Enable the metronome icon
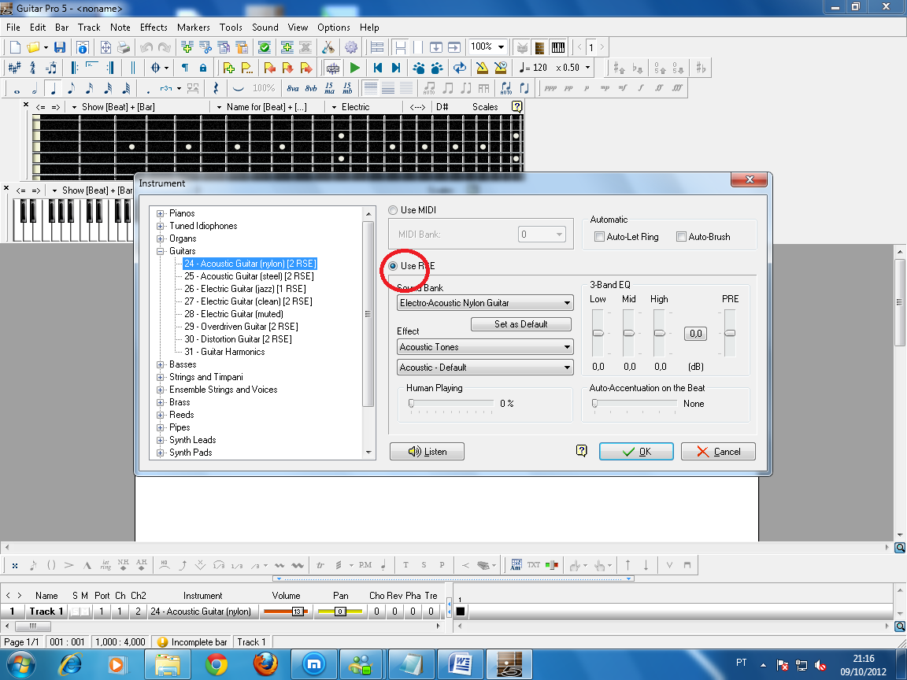Screen dimensions: 907x680 pyautogui.click(x=482, y=68)
